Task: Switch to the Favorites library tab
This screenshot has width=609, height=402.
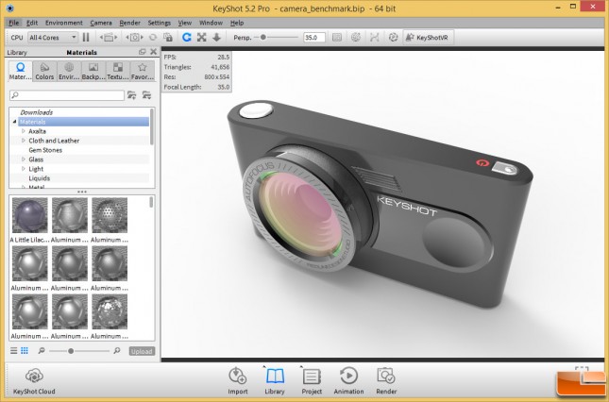Action: click(143, 71)
